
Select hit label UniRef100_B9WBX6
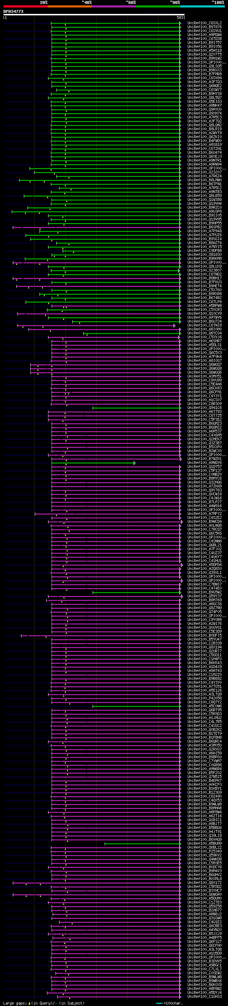(x=204, y=980)
